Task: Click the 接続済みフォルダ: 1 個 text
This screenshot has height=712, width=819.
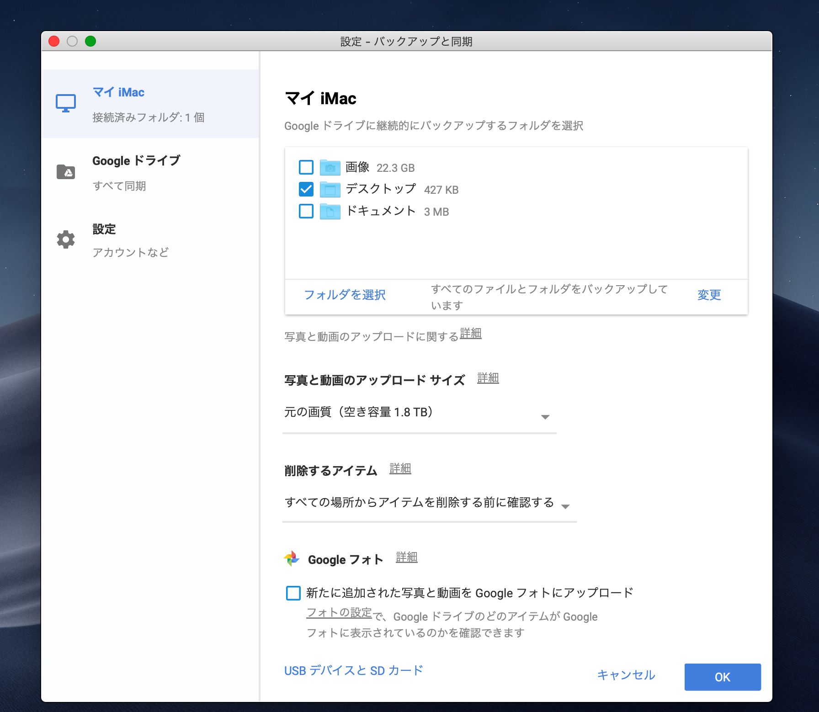Action: click(x=149, y=117)
